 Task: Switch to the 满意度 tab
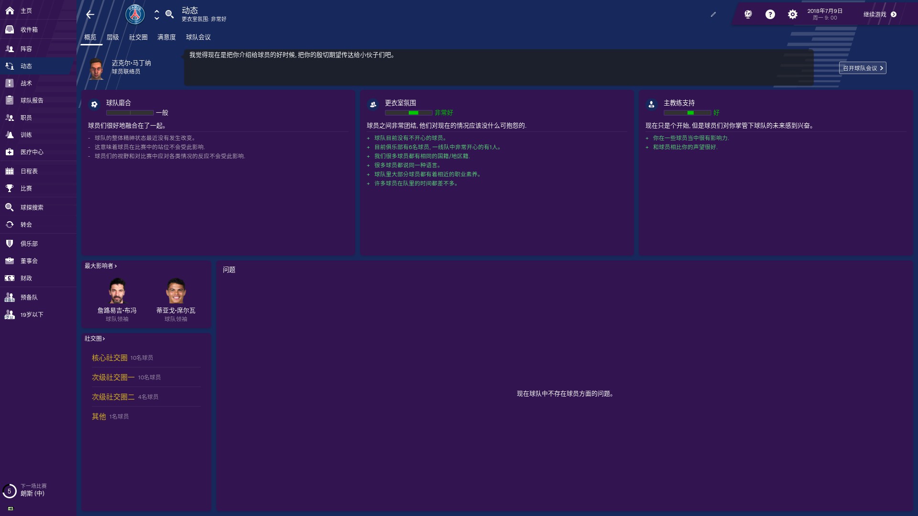click(x=166, y=37)
